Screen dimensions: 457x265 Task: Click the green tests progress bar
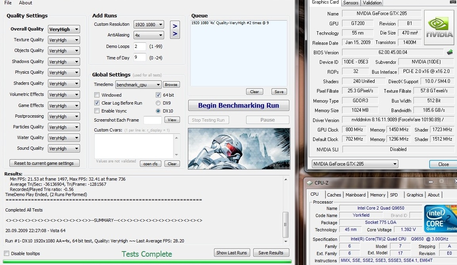pyautogui.click(x=147, y=261)
